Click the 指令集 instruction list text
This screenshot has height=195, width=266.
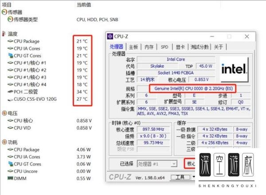[194, 111]
